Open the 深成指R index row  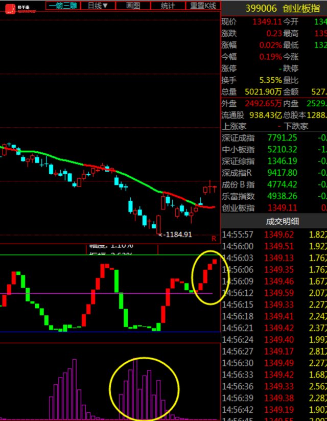click(274, 173)
